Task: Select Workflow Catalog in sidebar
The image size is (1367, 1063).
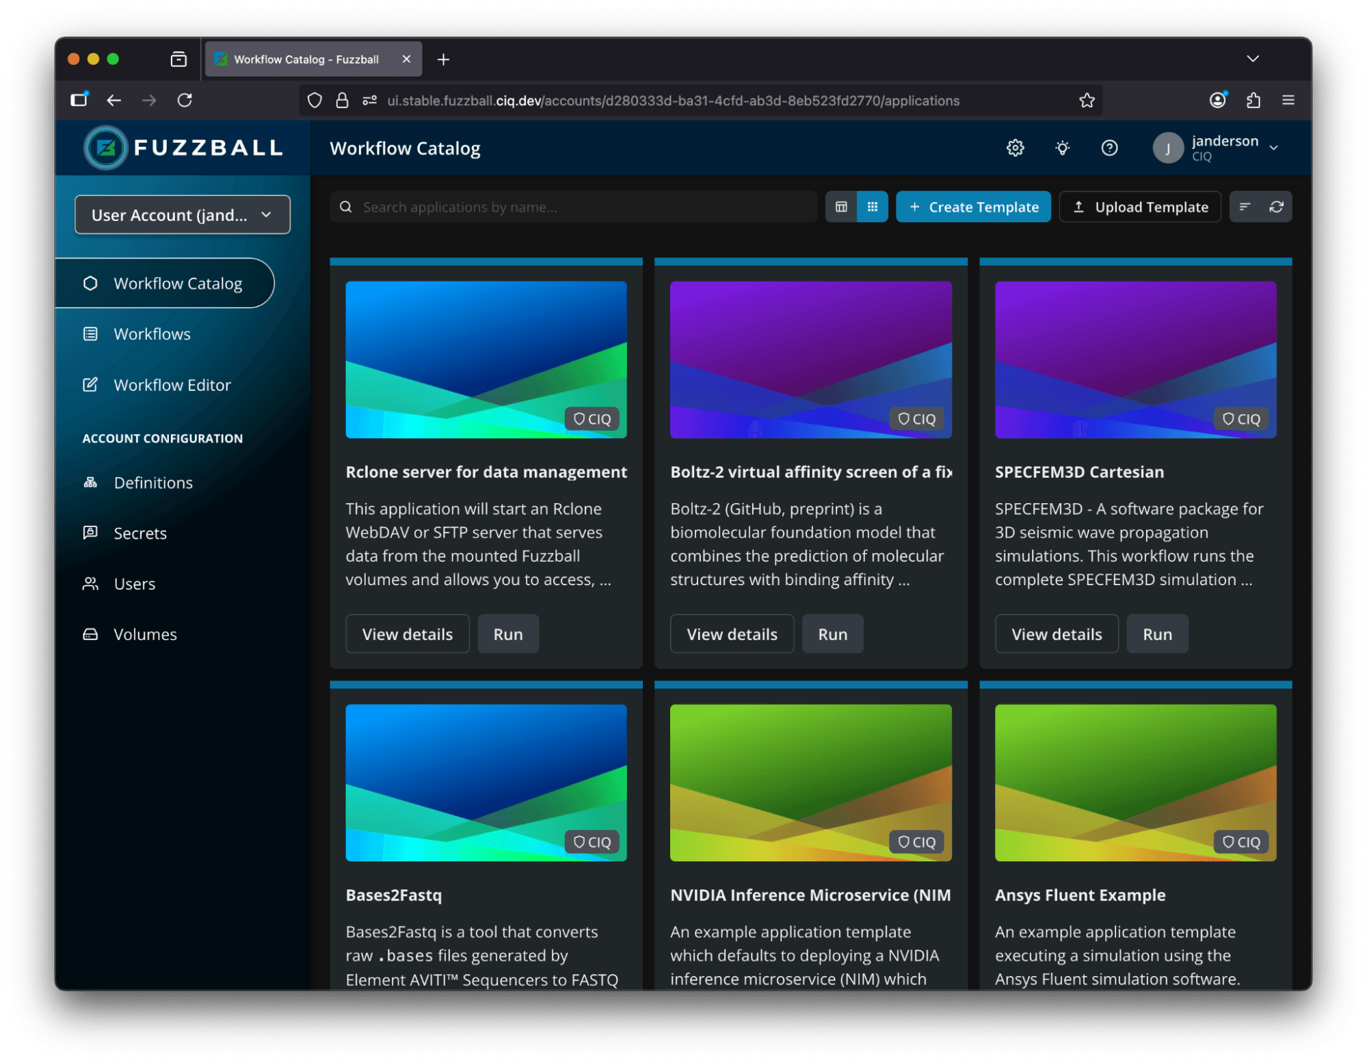Action: (165, 283)
